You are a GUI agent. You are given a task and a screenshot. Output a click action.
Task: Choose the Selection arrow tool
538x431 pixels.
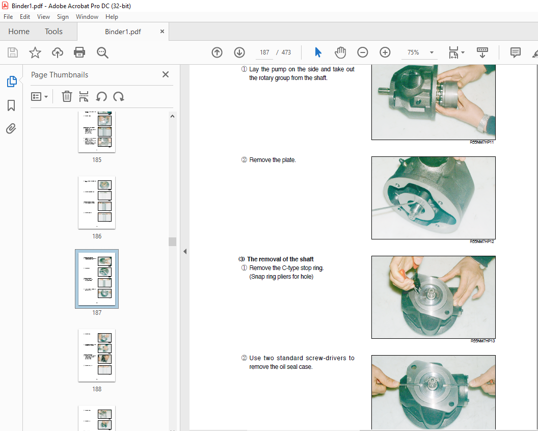(x=318, y=52)
